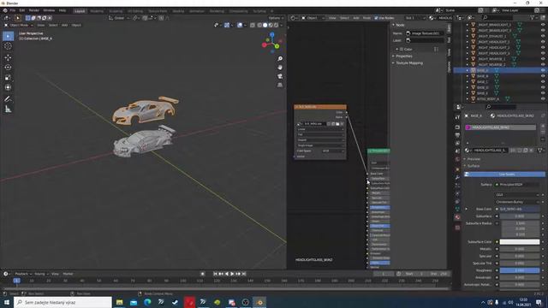The image size is (548, 308).
Task: Hide selected BASE_A with its eye icon
Action: pyautogui.click(x=543, y=70)
